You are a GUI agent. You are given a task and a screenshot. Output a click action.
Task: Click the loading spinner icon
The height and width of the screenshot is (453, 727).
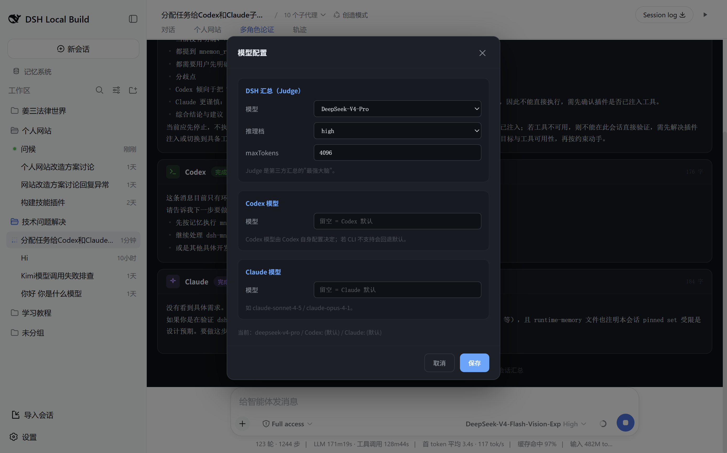click(x=603, y=424)
